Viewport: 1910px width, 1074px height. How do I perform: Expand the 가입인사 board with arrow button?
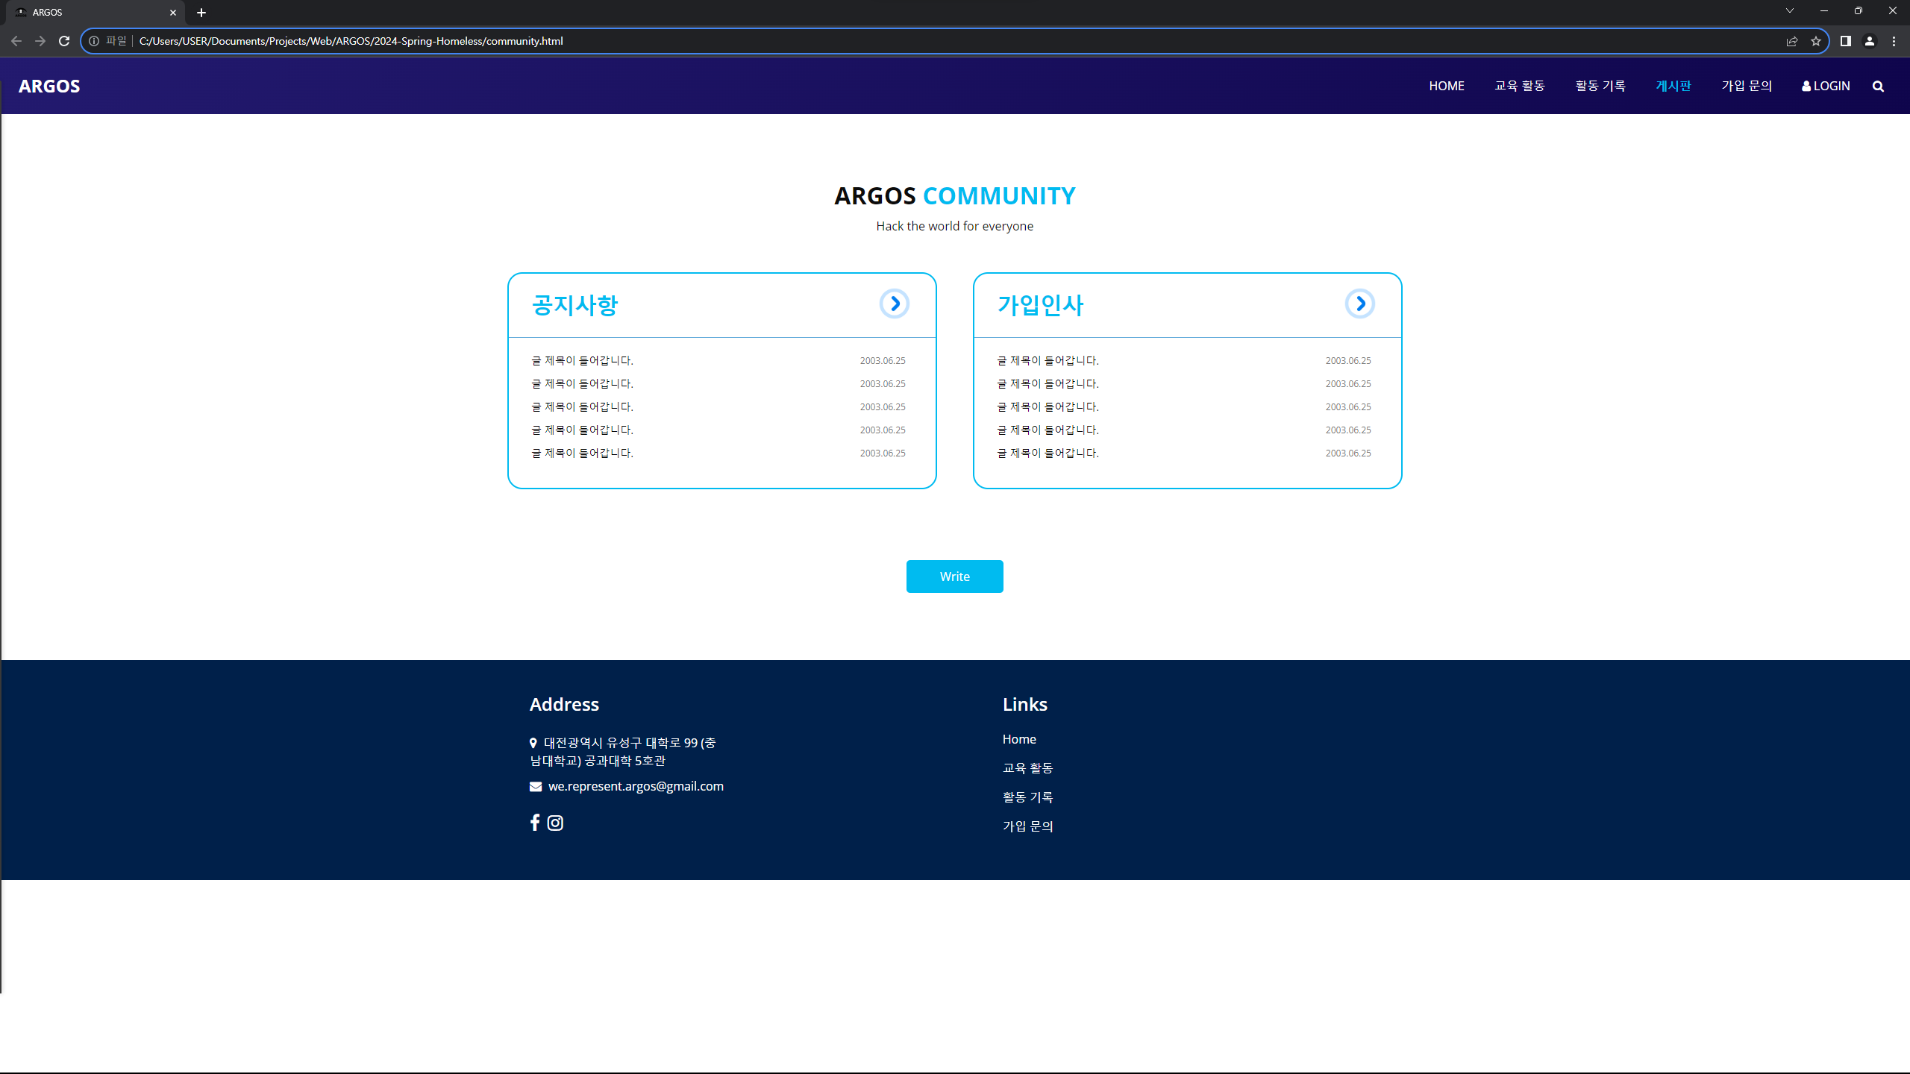point(1359,304)
